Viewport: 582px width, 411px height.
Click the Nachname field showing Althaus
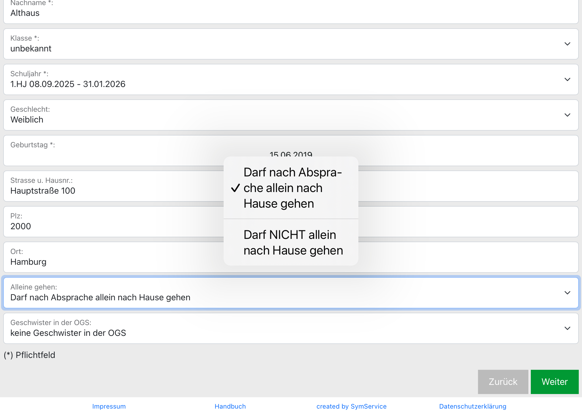pos(108,13)
